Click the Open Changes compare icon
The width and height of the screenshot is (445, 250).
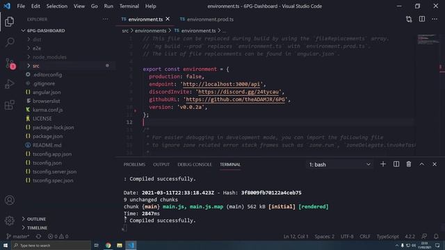[409, 19]
